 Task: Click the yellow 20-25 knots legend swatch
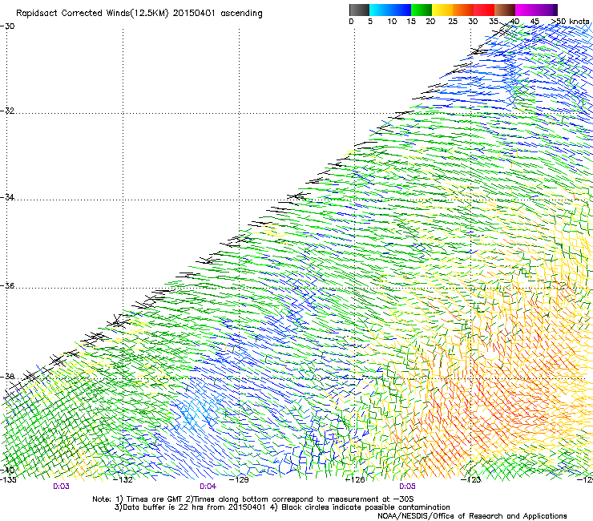tap(442, 10)
